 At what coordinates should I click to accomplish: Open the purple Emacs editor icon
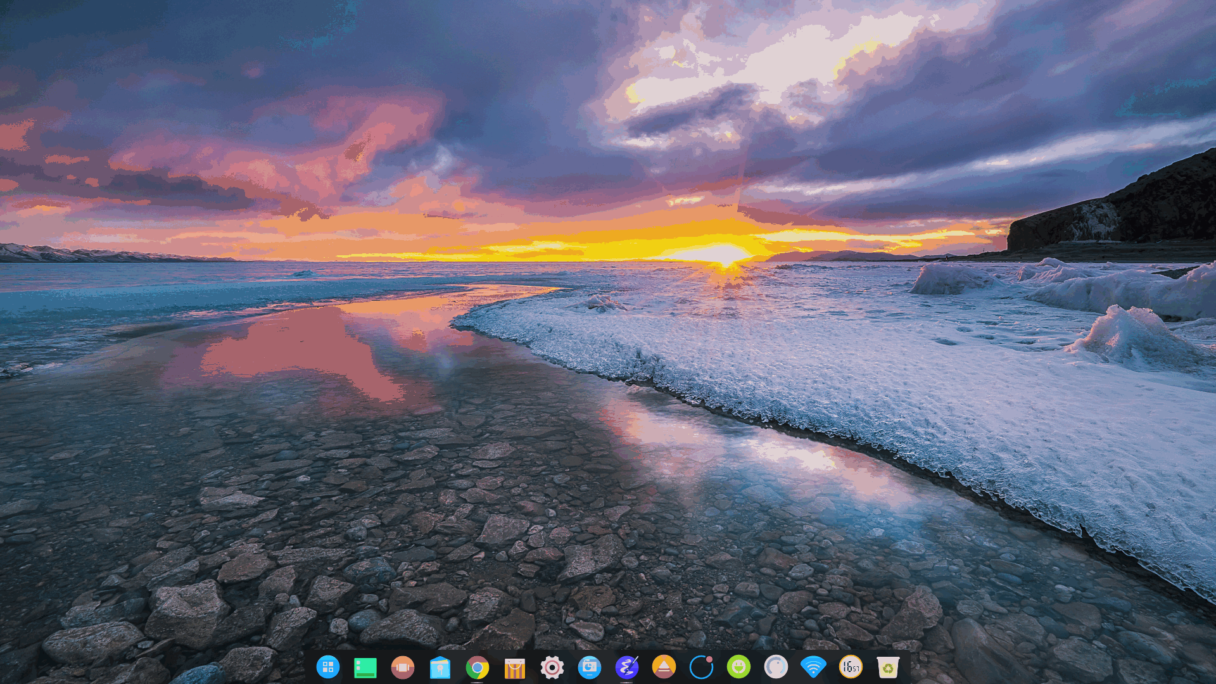626,667
